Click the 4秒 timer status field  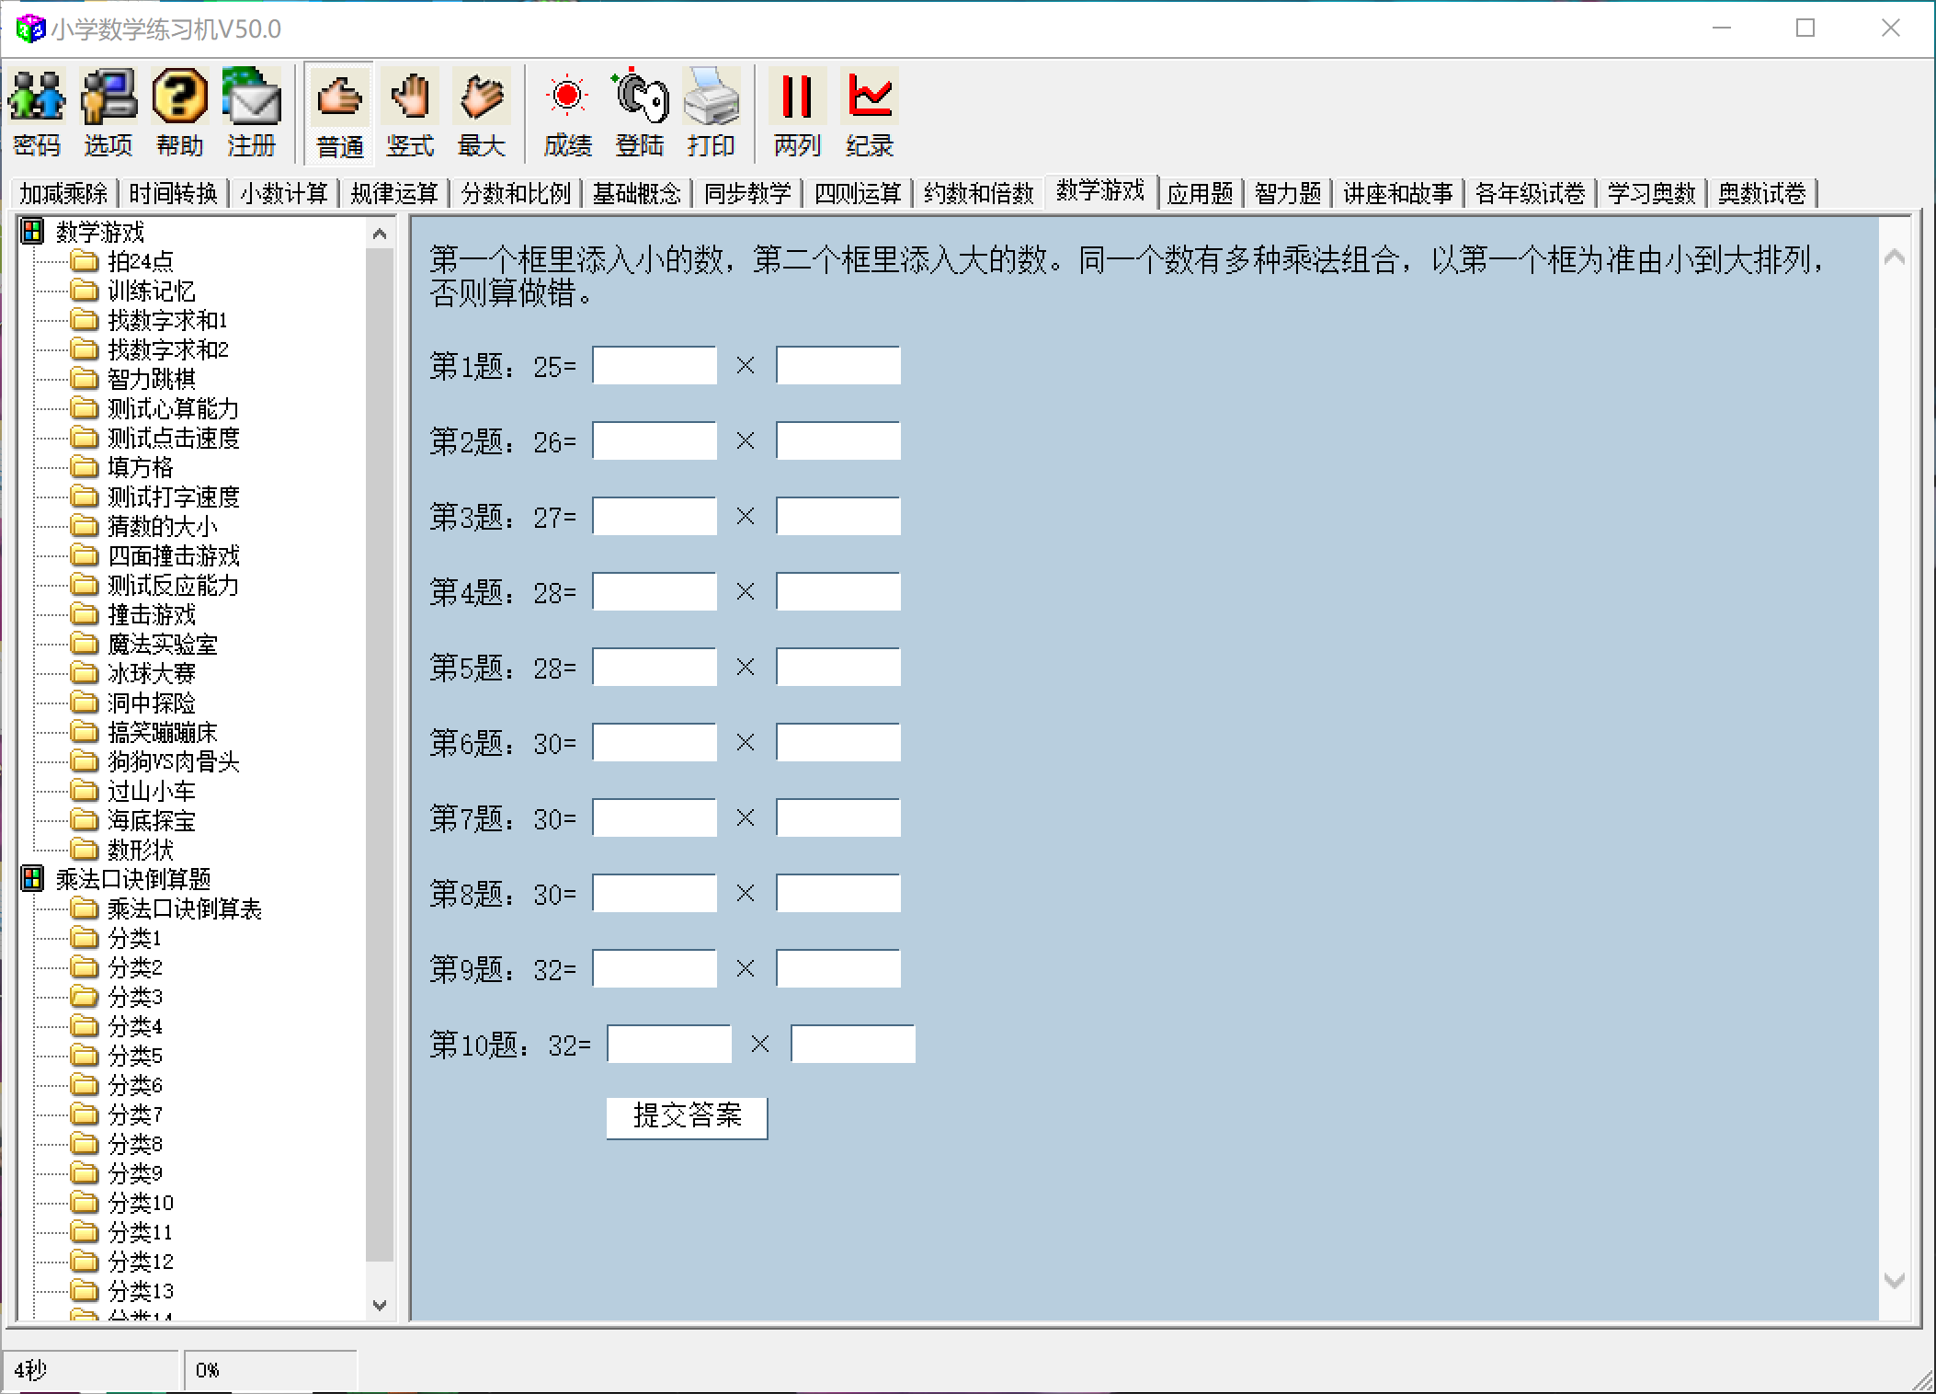[x=90, y=1370]
